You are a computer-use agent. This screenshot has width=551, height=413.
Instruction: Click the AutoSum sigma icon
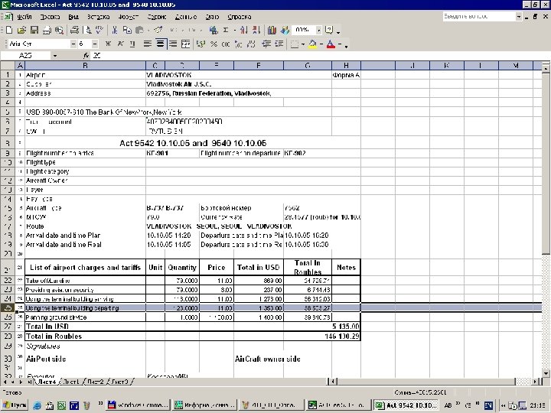click(226, 30)
